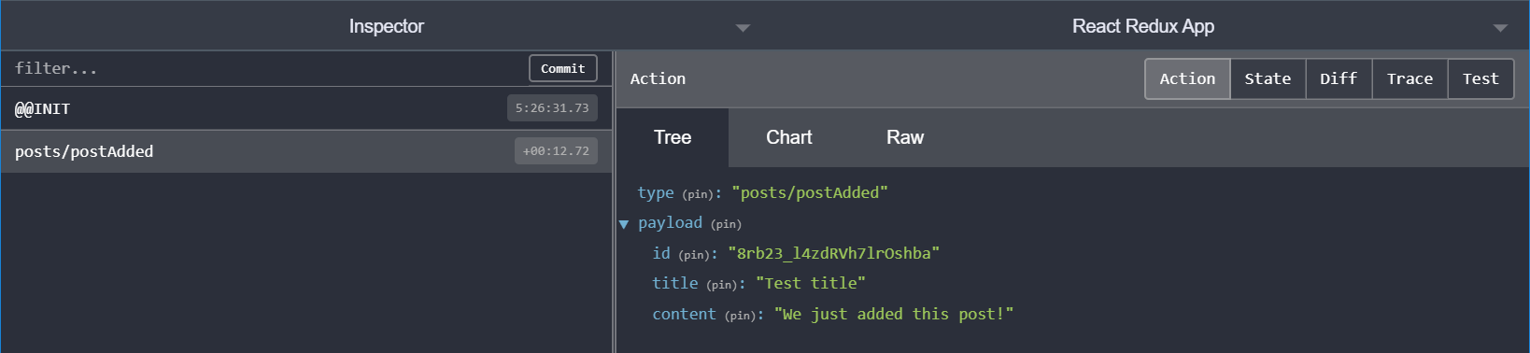This screenshot has width=1530, height=353.
Task: Open the React Redux App instance dropdown
Action: pyautogui.click(x=1500, y=28)
